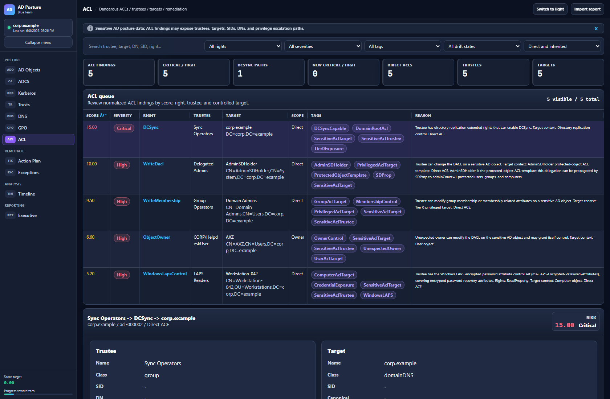610x399 pixels.
Task: Open the Action Plan page
Action: pyautogui.click(x=38, y=161)
